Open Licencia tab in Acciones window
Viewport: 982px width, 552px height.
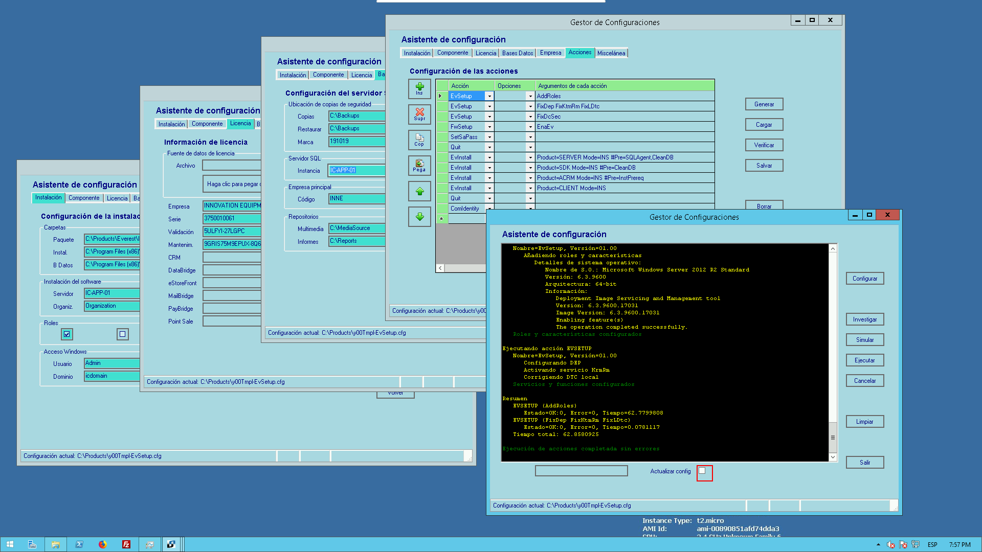[x=485, y=53]
